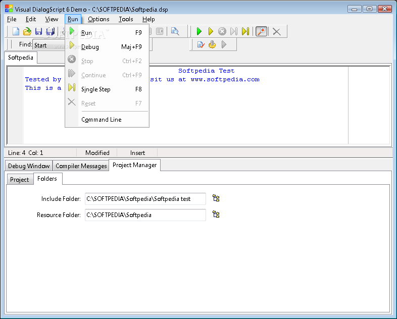
Task: Click the 'Find:' label in the toolbar
Action: pos(25,44)
